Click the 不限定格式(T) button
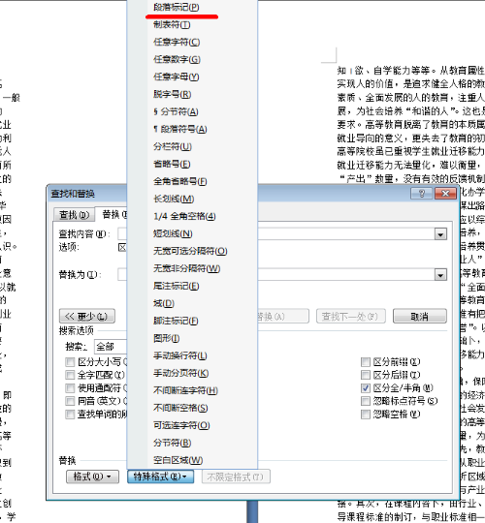The height and width of the screenshot is (523, 485). tap(236, 477)
